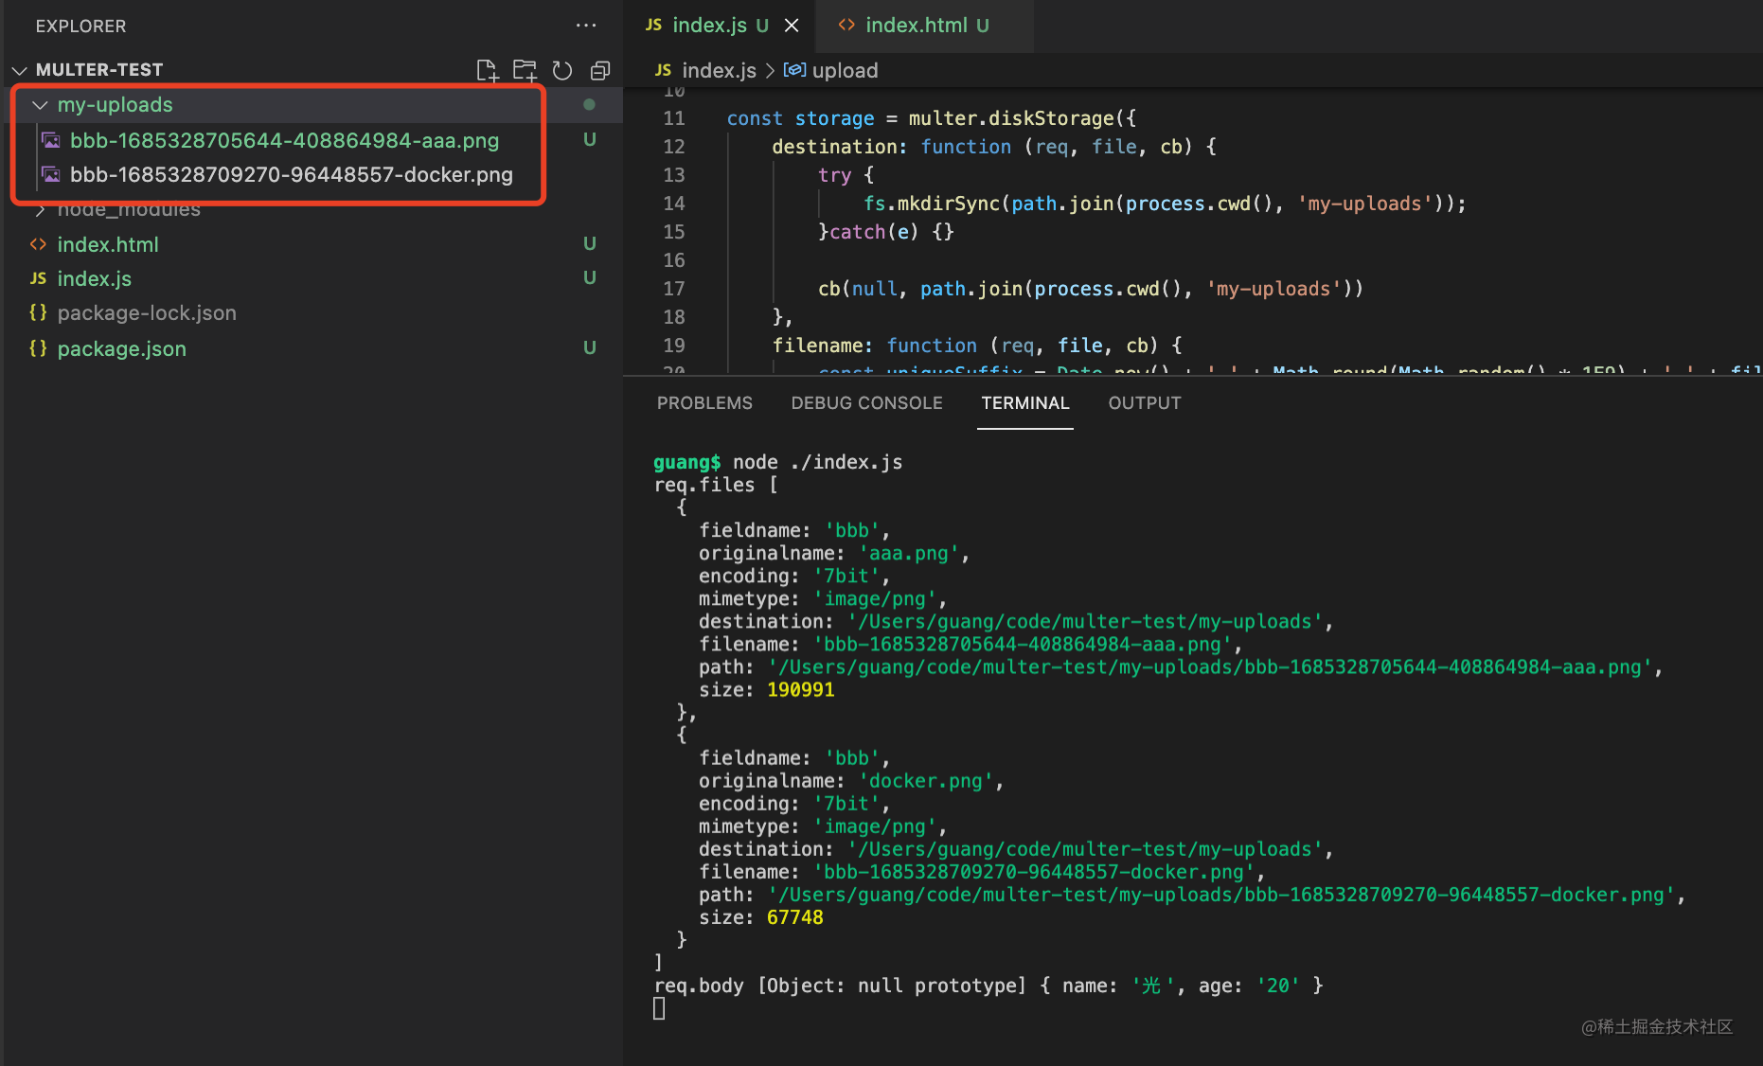The image size is (1763, 1066).
Task: Switch to the index.html editor tab
Action: click(x=915, y=26)
